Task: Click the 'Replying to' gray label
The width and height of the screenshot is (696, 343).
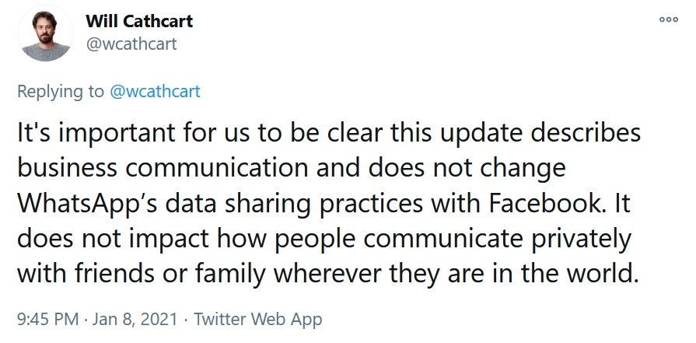Action: (x=60, y=92)
